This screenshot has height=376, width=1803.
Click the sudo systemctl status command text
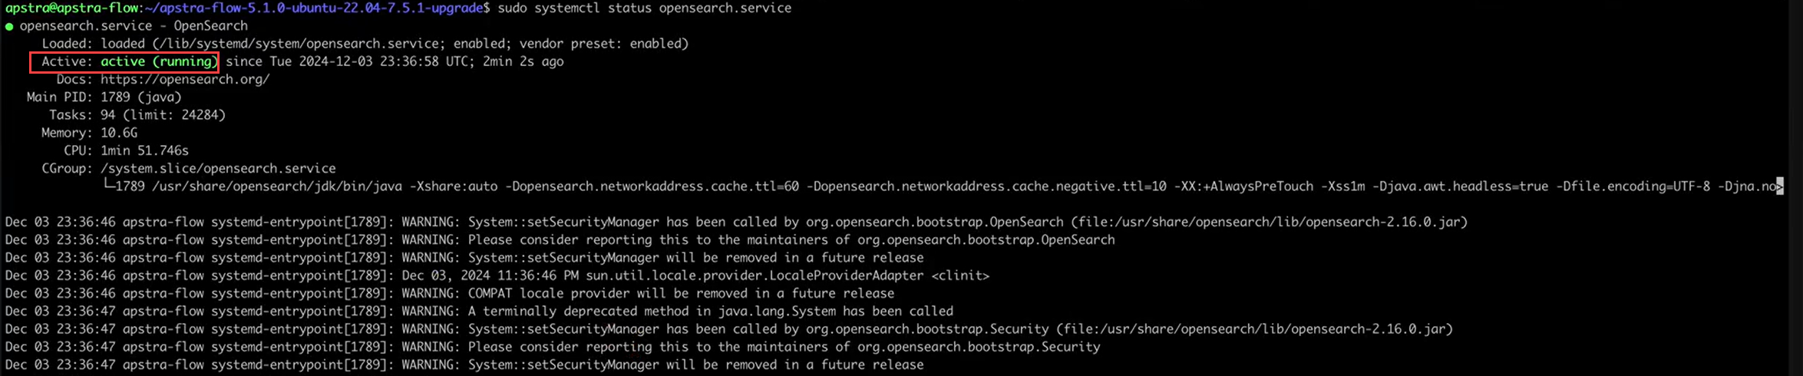coord(644,8)
